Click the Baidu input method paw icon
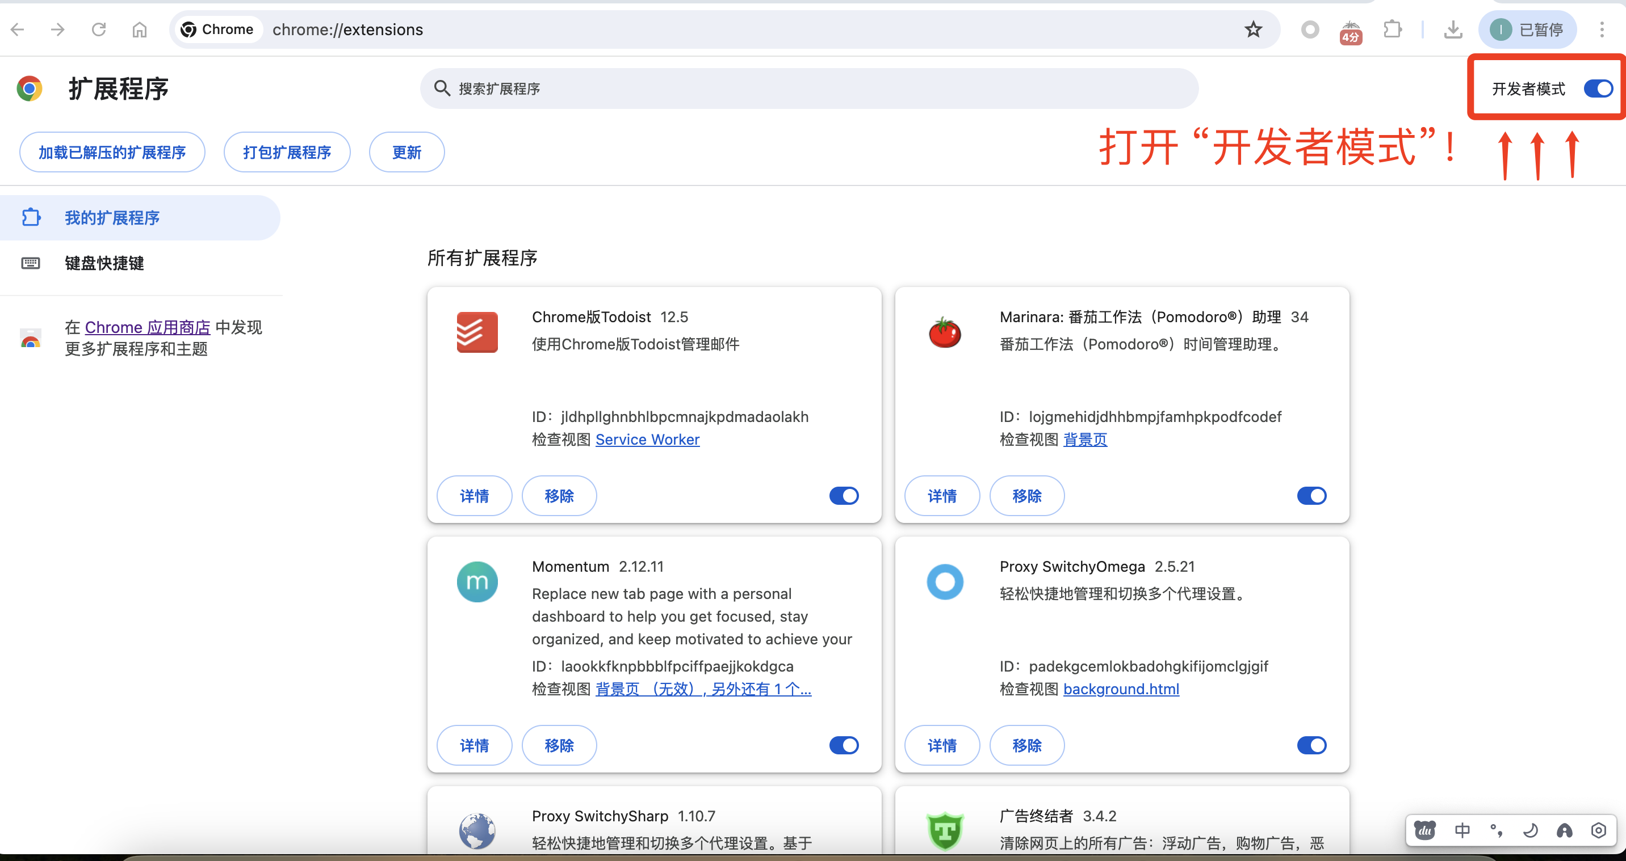 (x=1424, y=830)
